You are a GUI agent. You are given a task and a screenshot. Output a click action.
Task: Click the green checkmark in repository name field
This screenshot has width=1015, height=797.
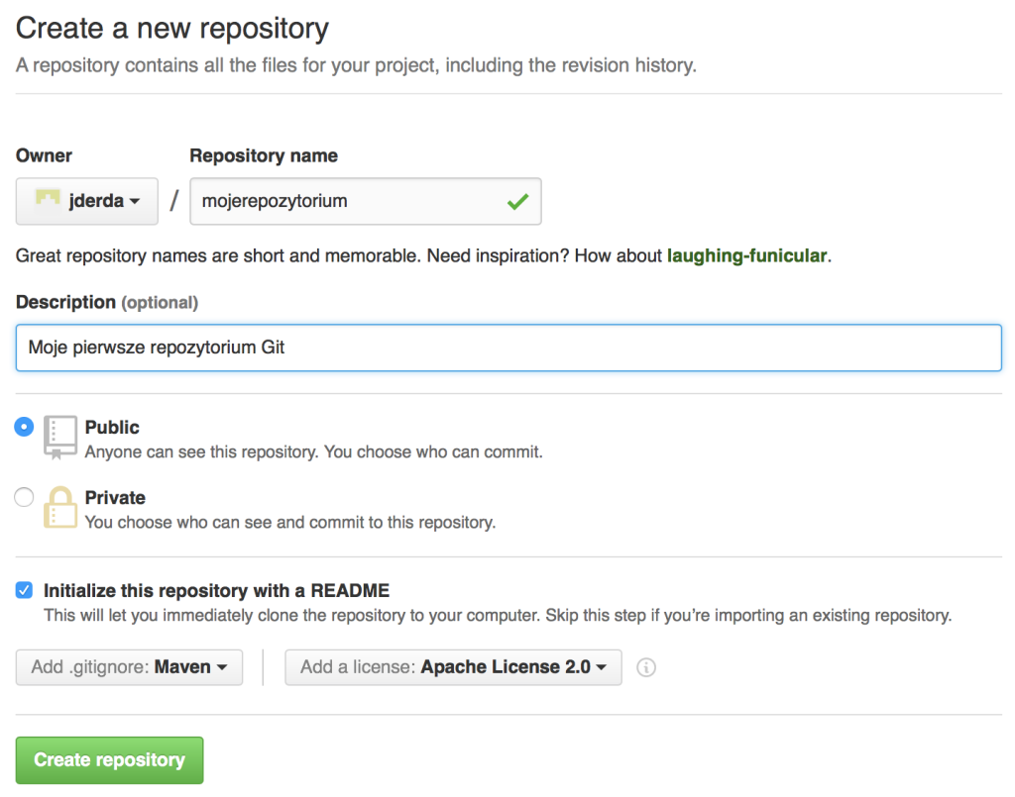[x=517, y=202]
